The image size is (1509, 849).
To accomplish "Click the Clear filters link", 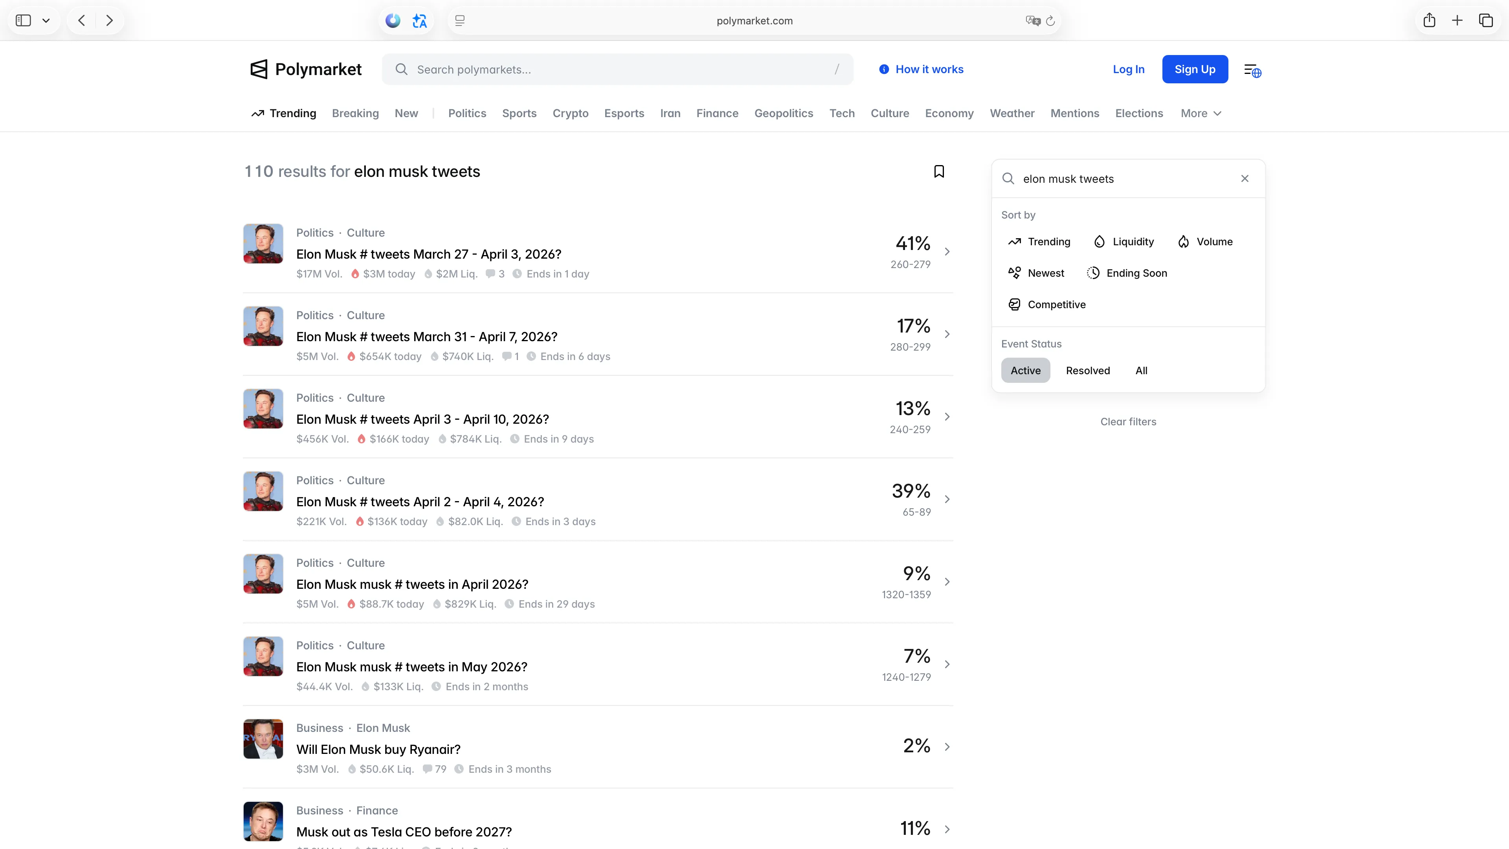I will 1128,421.
